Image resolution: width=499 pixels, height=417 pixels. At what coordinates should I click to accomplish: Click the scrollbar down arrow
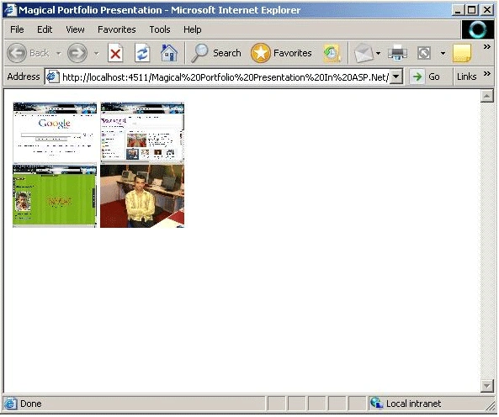486,386
